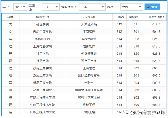Click the minimum score 623
Viewport: 168px width, 118px height.
tap(136, 39)
